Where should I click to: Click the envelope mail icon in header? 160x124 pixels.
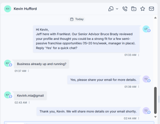151,9
